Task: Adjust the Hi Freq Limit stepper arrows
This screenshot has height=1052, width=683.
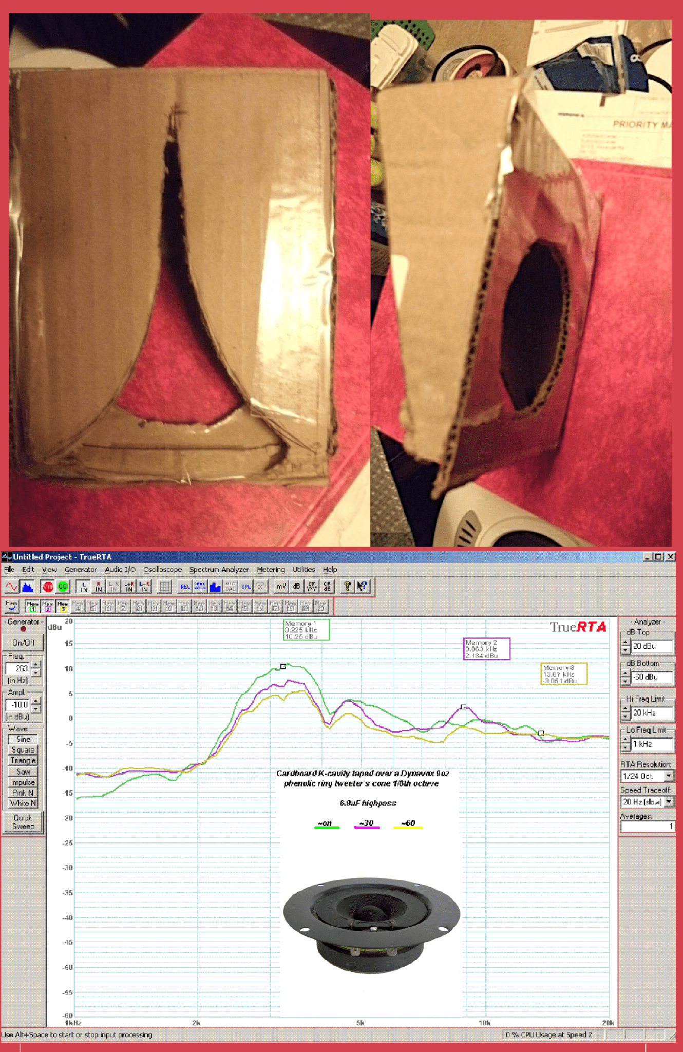Action: tap(625, 713)
